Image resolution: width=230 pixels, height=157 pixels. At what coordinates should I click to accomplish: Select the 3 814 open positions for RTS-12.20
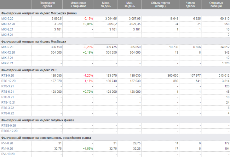[226, 81]
